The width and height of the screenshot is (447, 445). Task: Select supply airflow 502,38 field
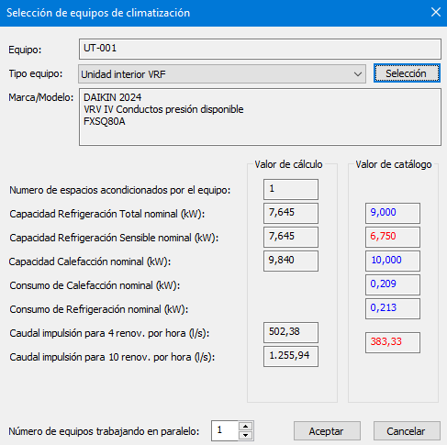[x=291, y=332]
